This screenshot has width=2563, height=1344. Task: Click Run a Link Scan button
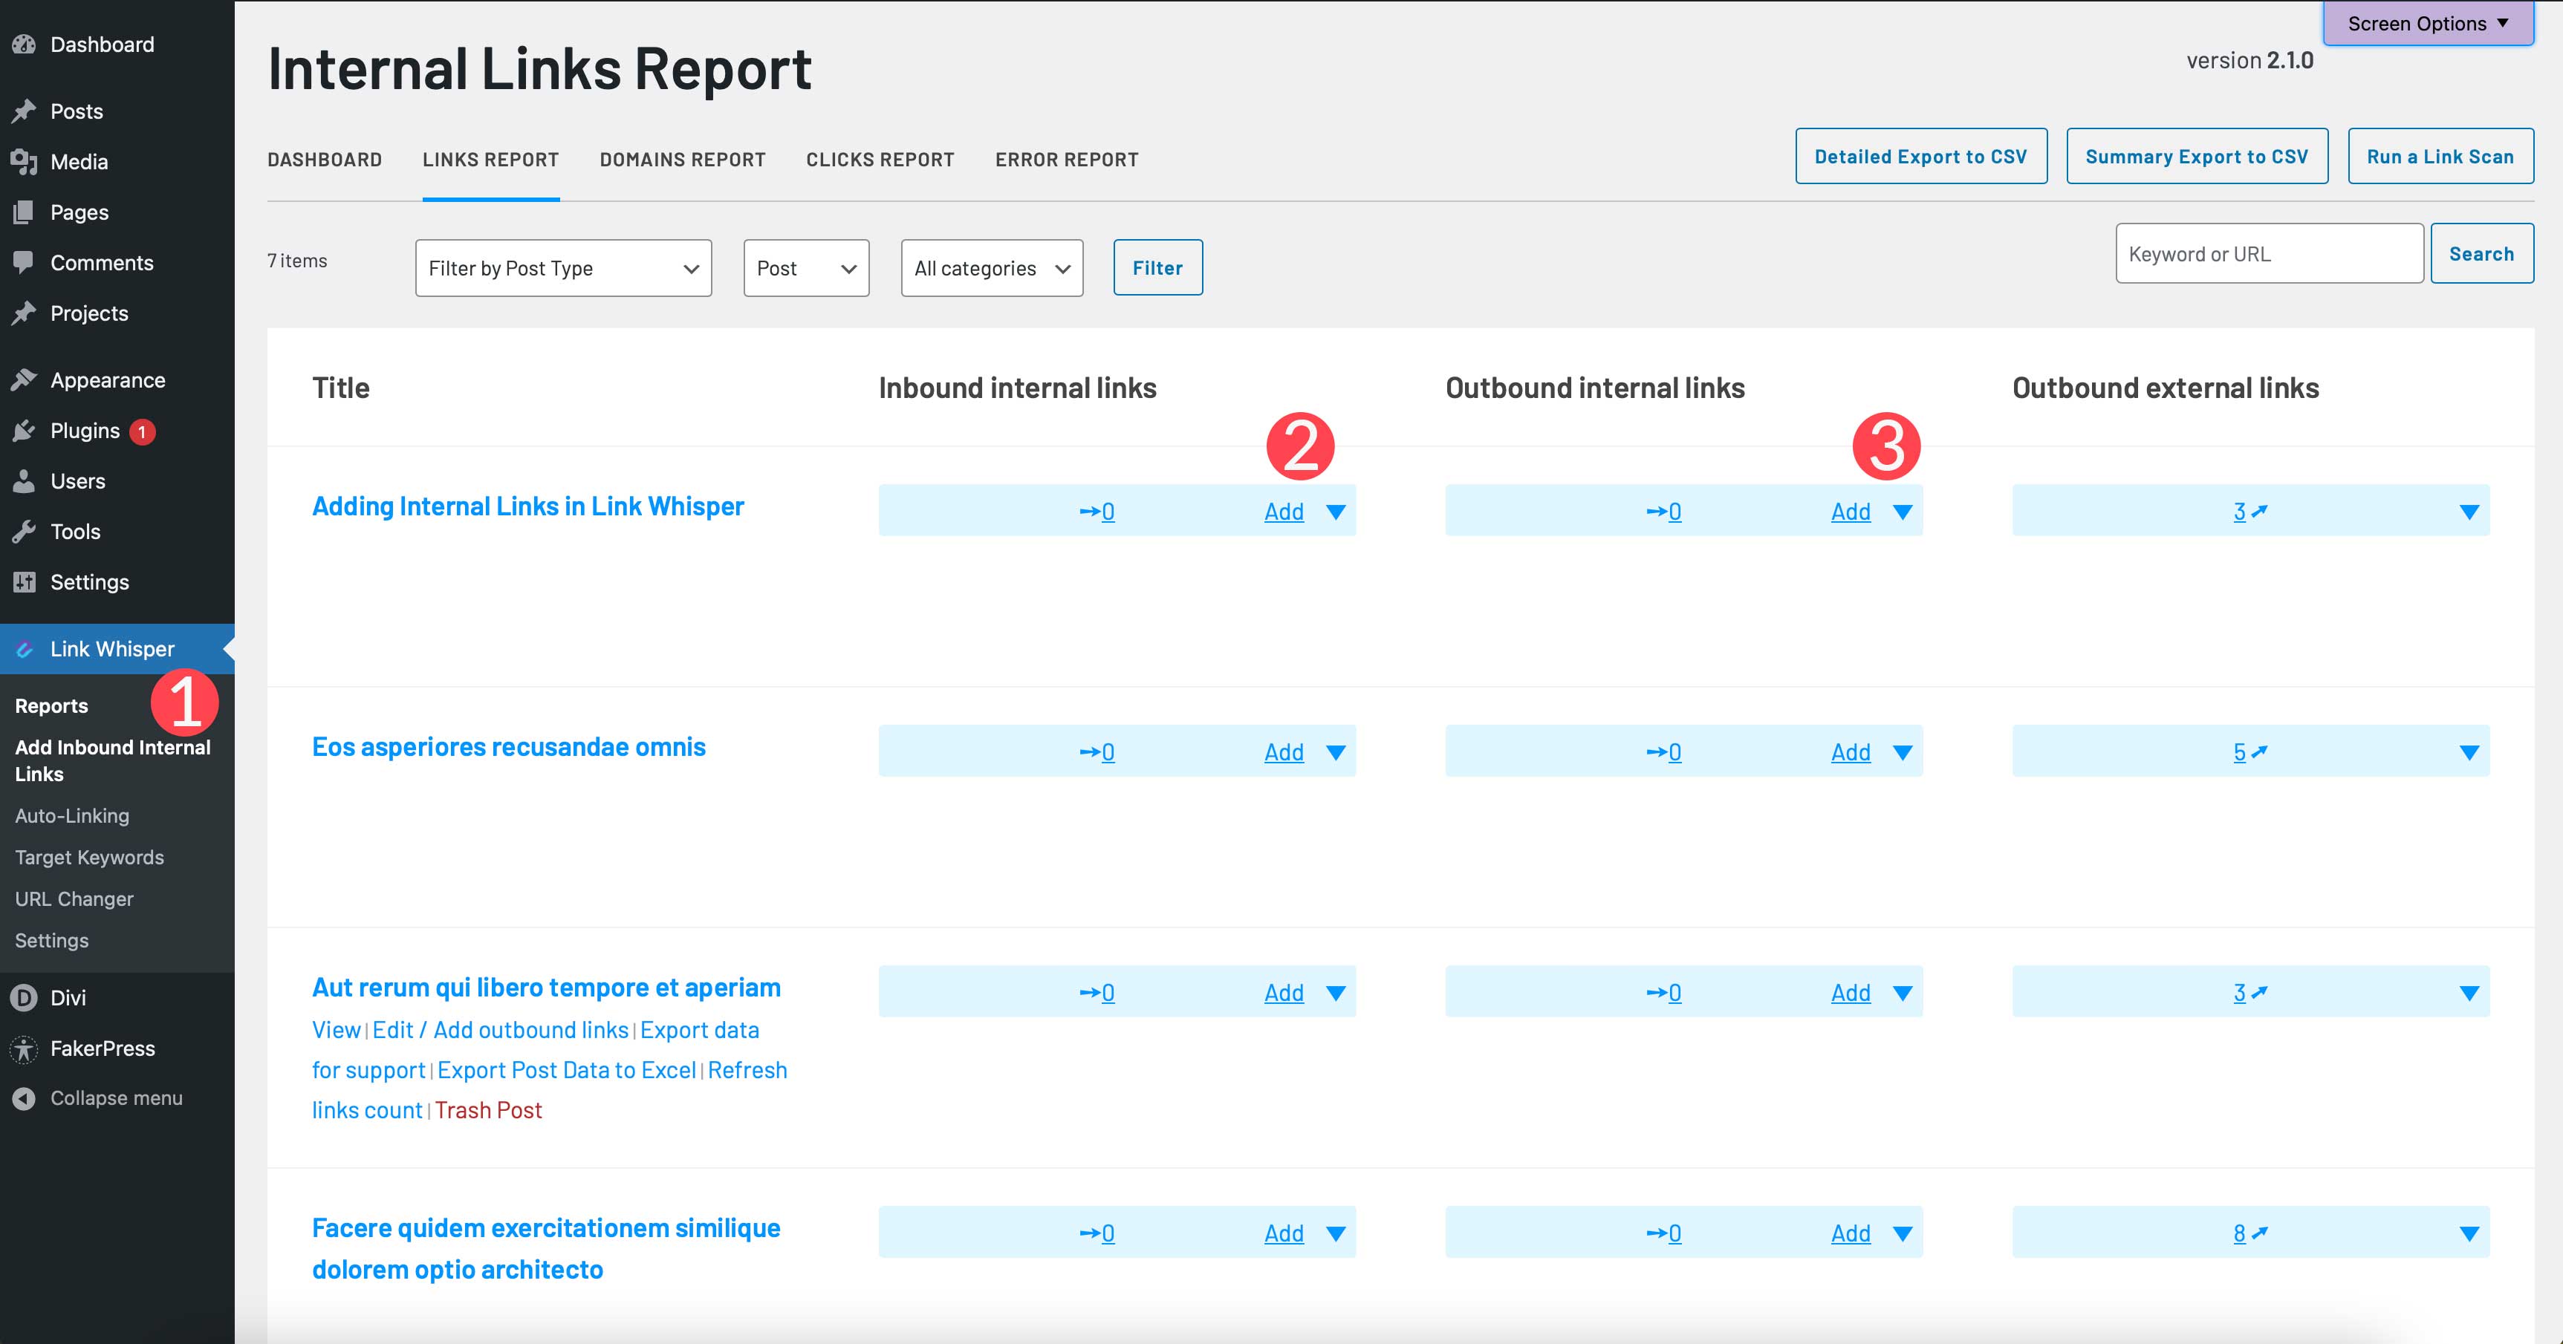2443,156
